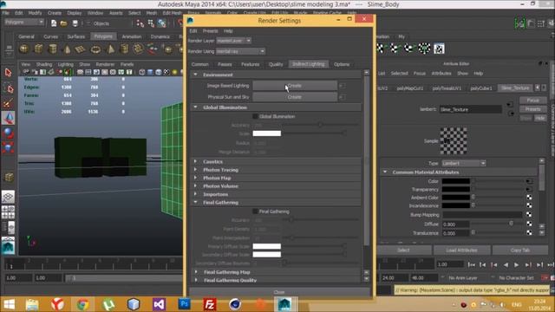Click the Load Attributes button
Image resolution: width=555 pixels, height=312 pixels.
click(461, 250)
